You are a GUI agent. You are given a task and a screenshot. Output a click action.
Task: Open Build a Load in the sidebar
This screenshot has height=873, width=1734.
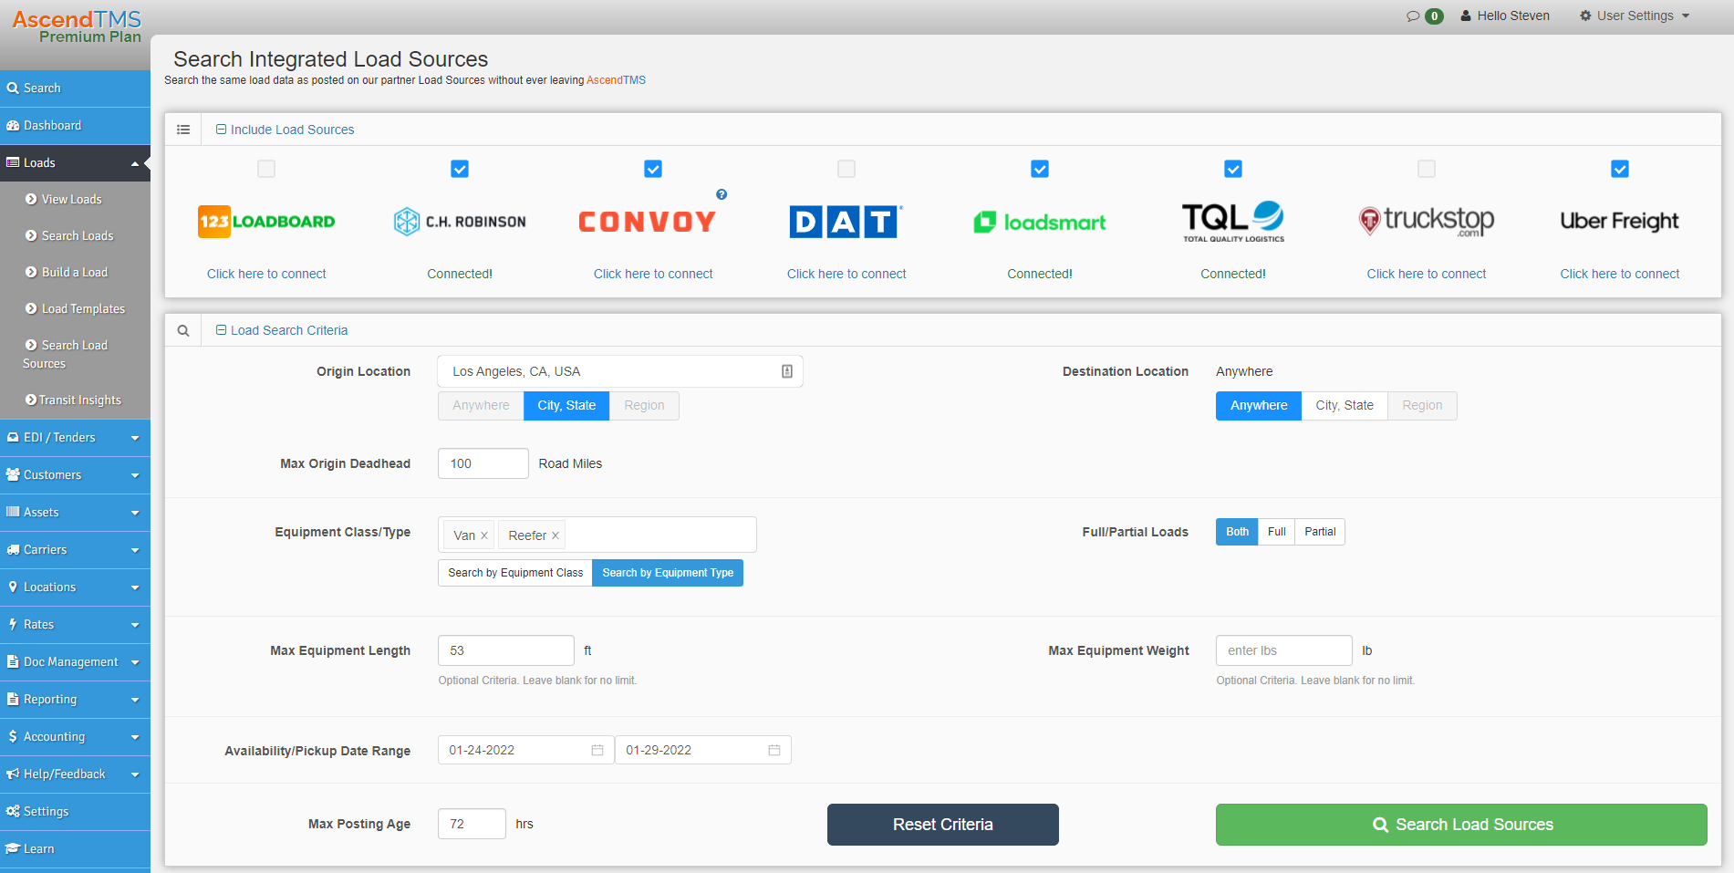(x=75, y=273)
